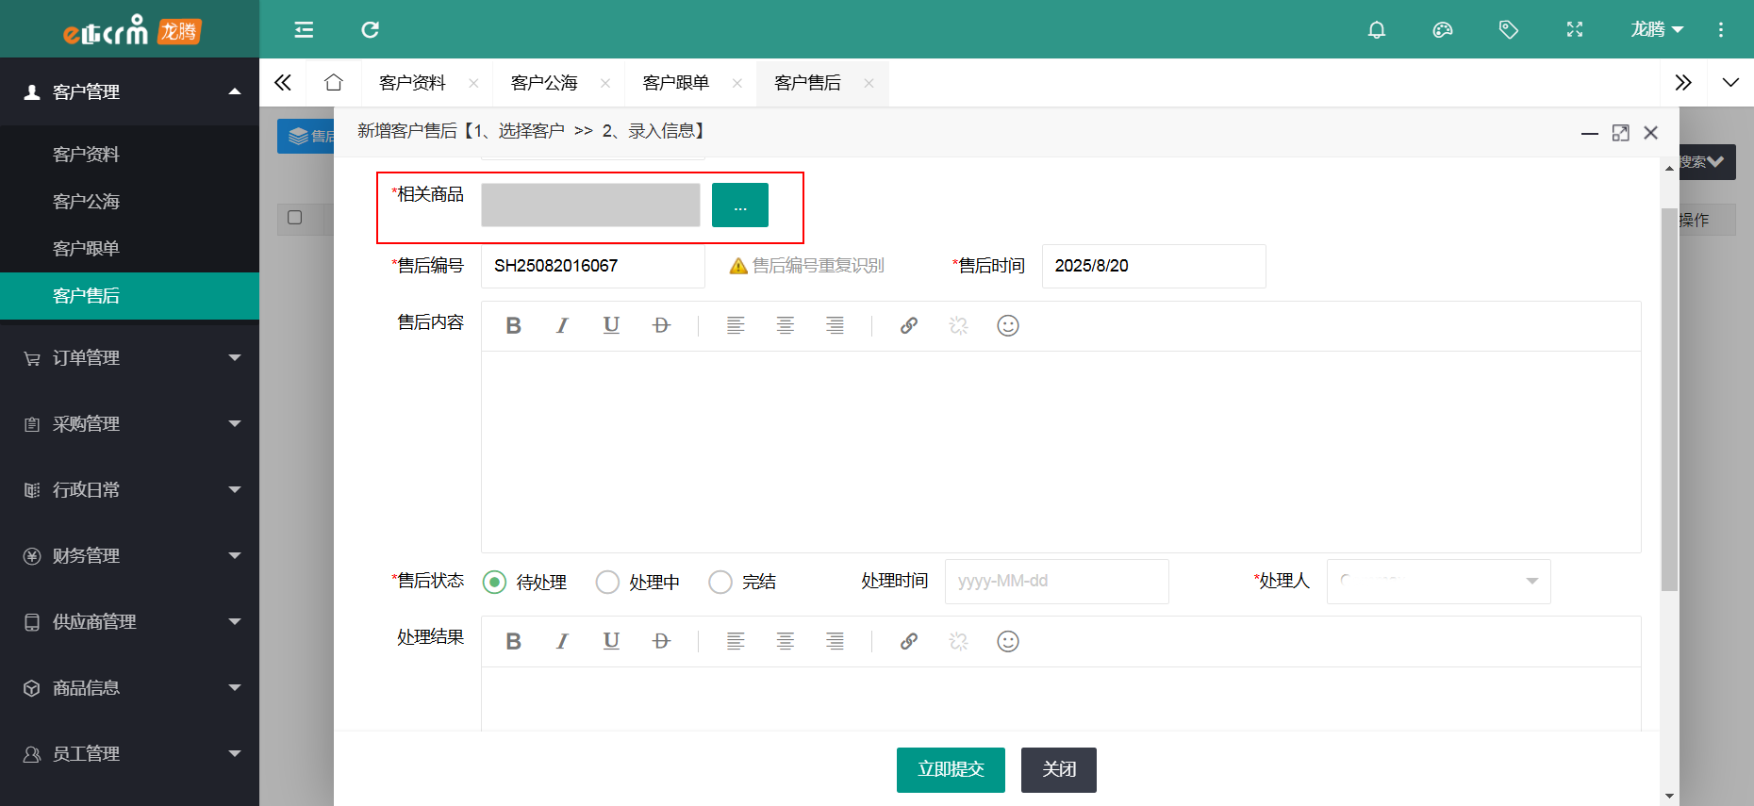Click the 立即提交 button
This screenshot has height=806, width=1754.
[x=950, y=770]
